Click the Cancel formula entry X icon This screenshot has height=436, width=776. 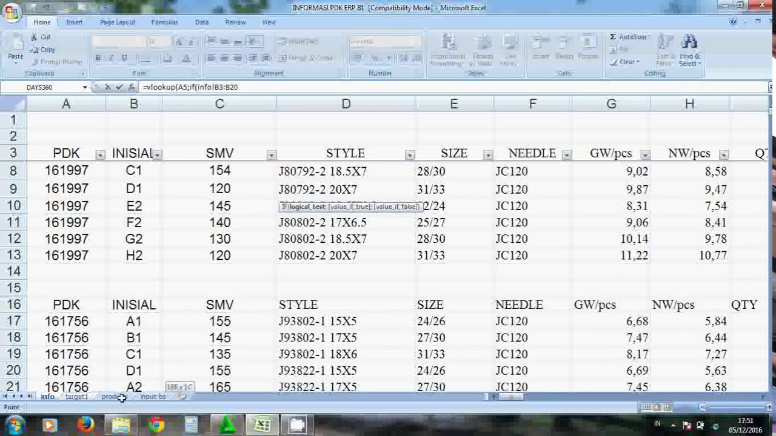point(108,87)
